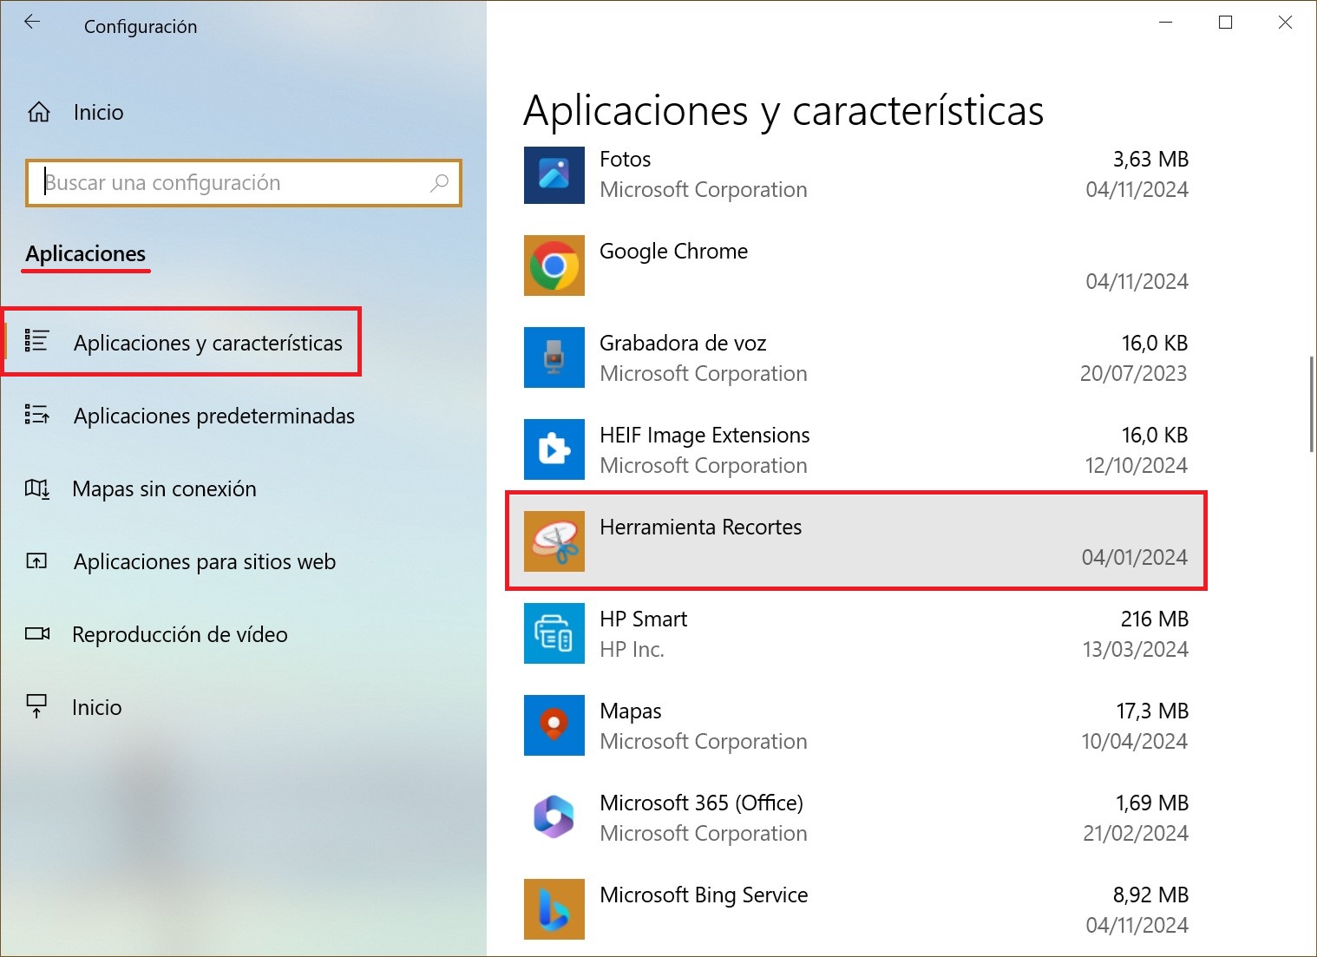The width and height of the screenshot is (1317, 957).
Task: Select Aplicaciones y características list icon
Action: click(36, 341)
